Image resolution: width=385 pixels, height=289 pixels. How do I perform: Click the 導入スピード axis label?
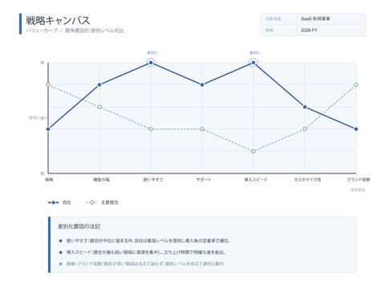point(256,180)
